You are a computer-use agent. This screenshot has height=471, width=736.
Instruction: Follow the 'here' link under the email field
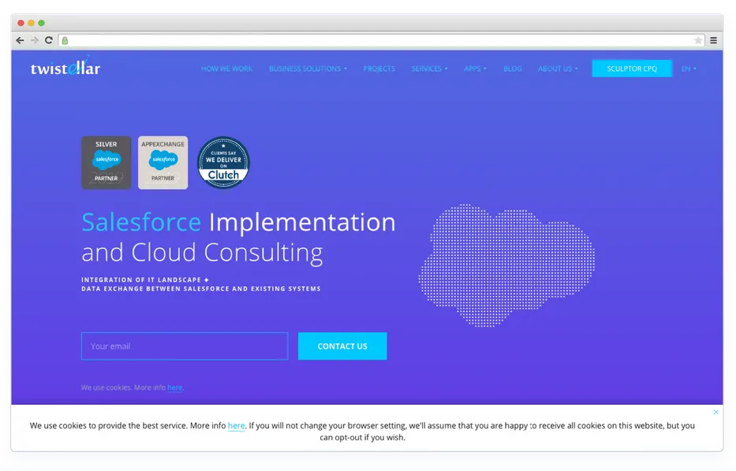(174, 388)
